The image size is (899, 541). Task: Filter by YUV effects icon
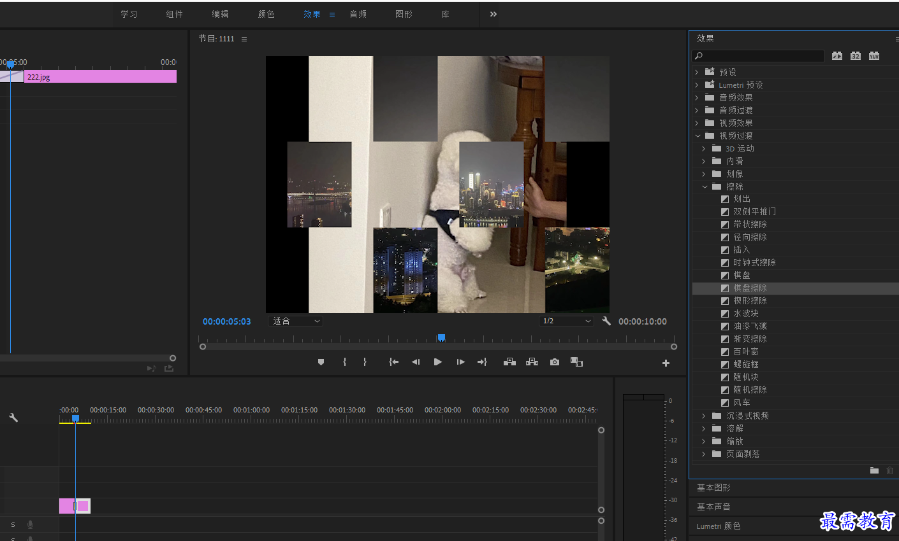pos(874,56)
